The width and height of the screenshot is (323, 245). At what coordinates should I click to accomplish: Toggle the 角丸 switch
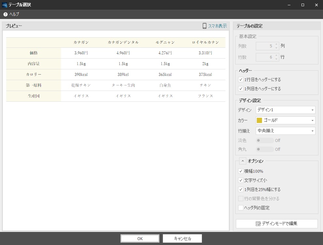265,149
